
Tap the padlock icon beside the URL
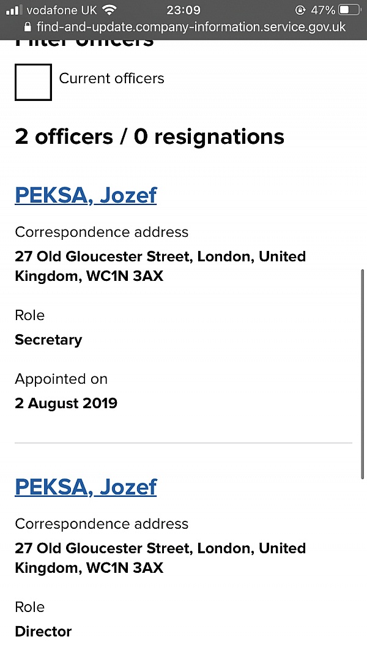tap(27, 28)
